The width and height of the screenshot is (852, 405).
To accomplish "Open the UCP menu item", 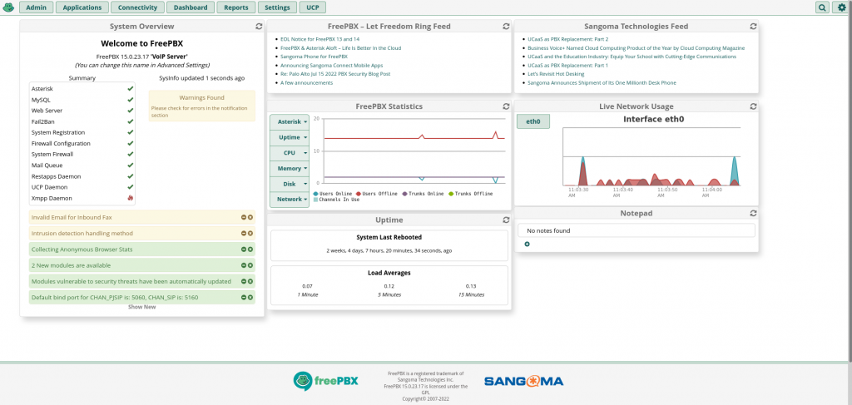I will point(313,7).
